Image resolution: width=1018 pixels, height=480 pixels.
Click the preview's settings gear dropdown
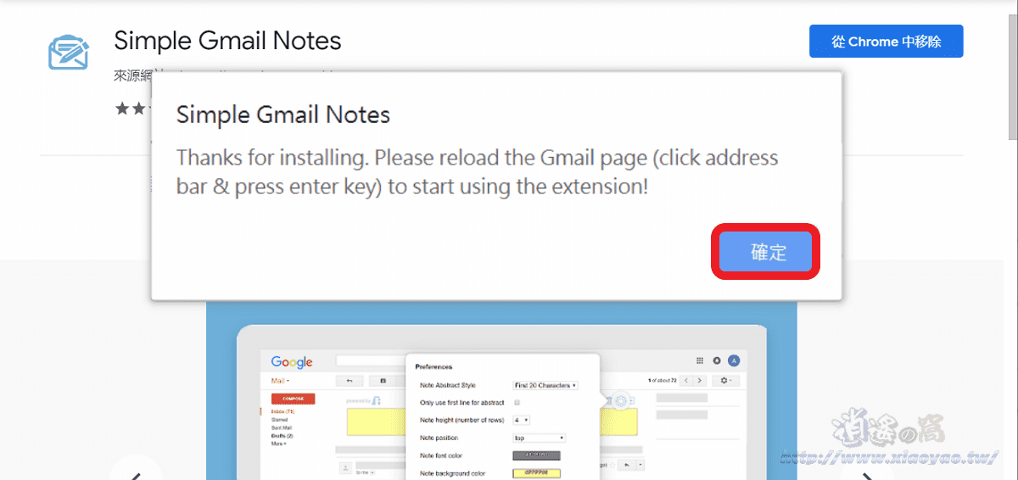(727, 381)
